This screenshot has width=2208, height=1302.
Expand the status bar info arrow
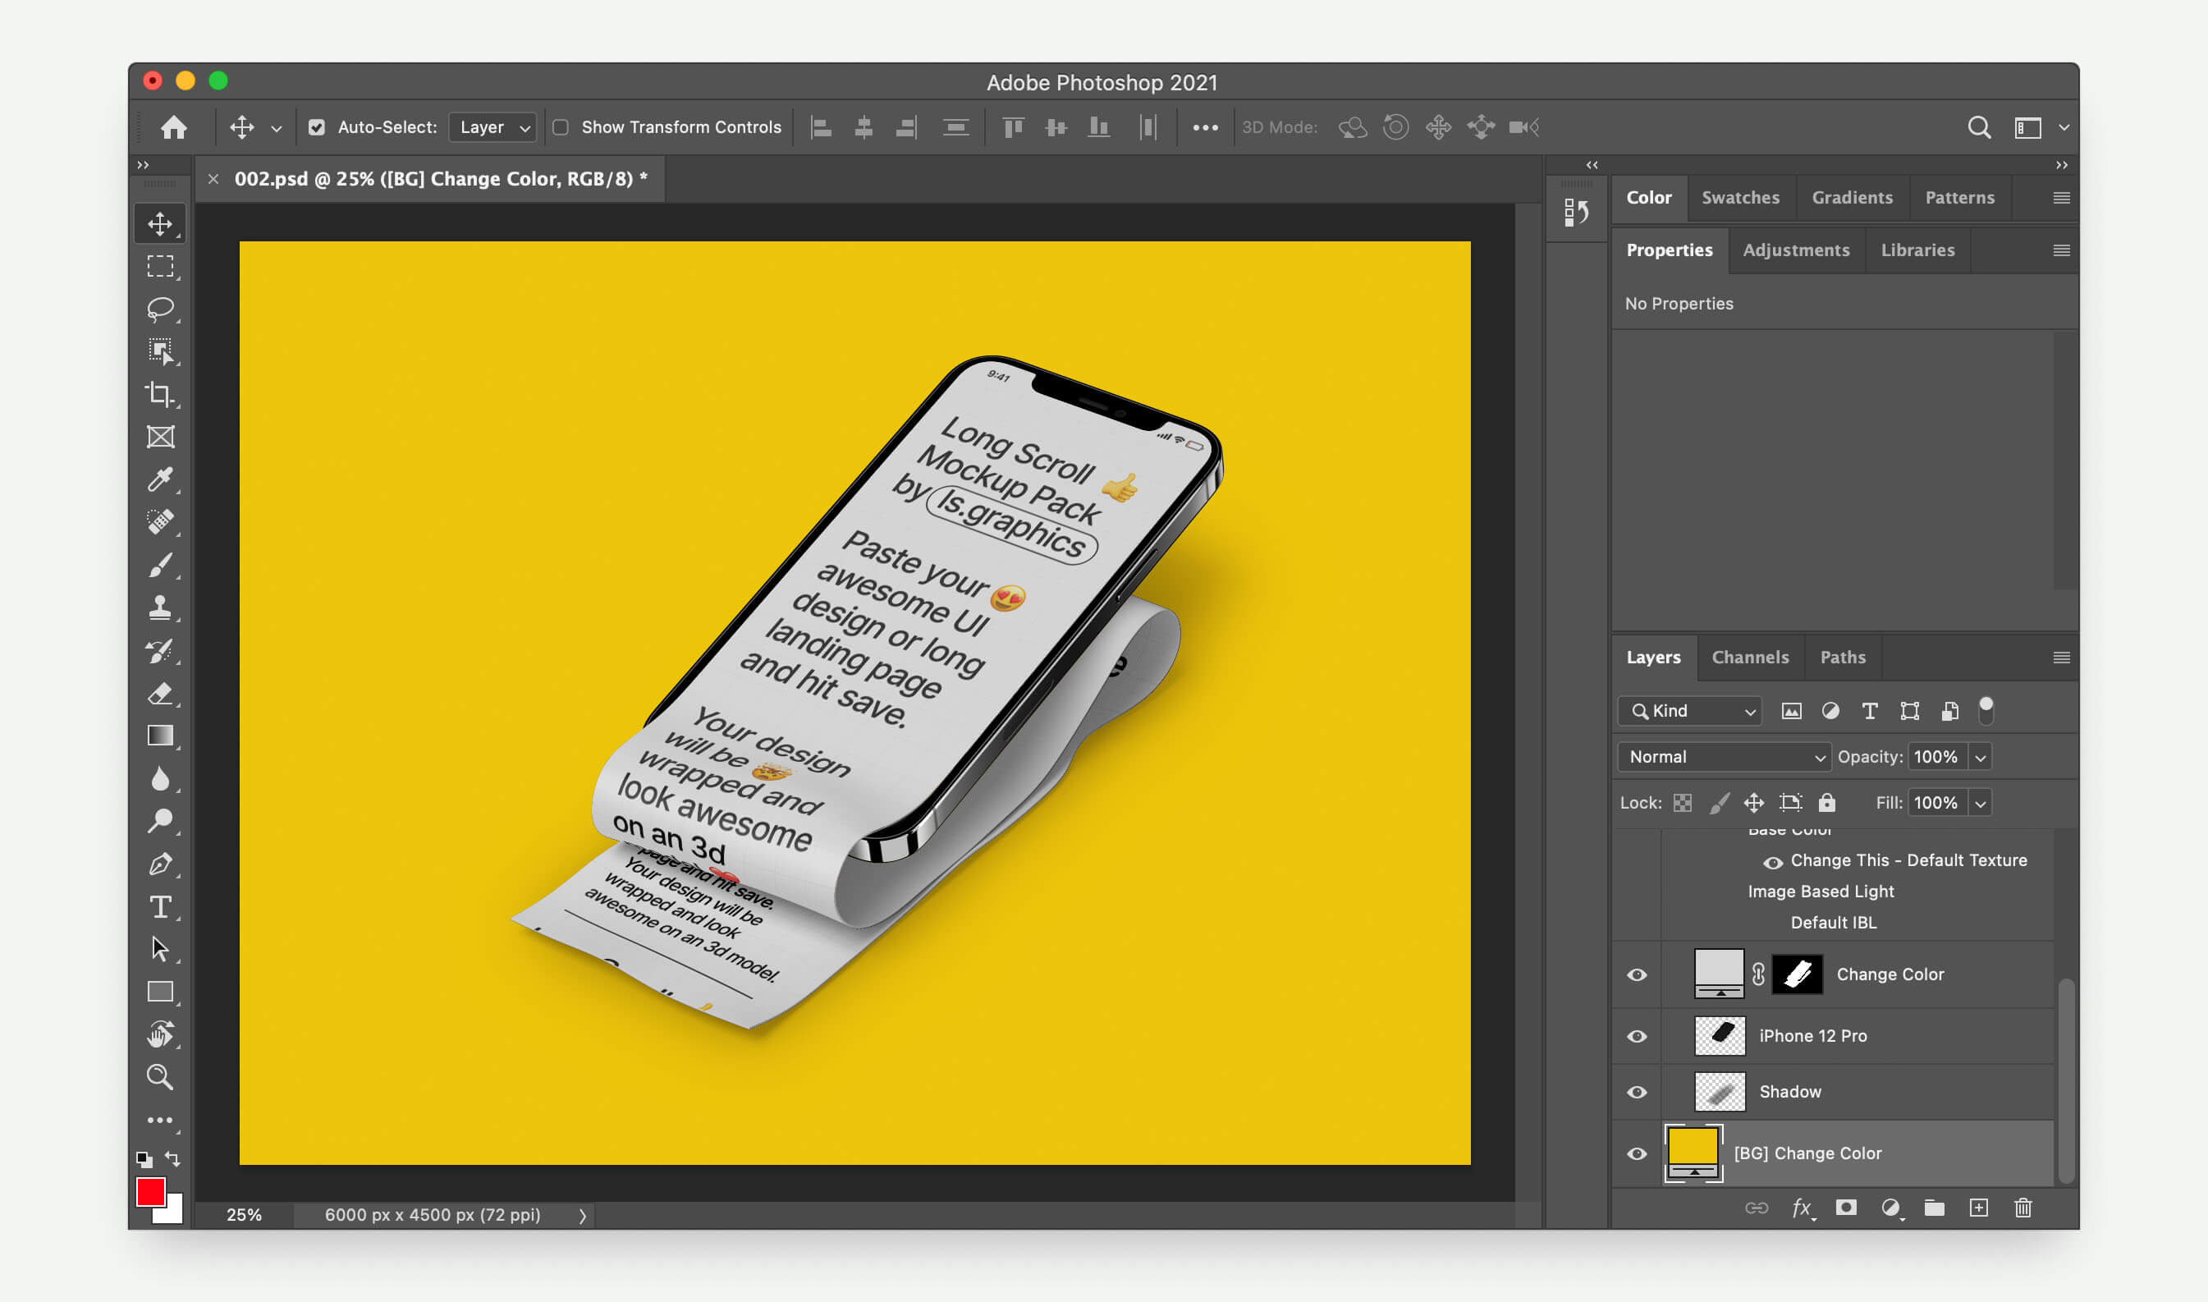[582, 1215]
